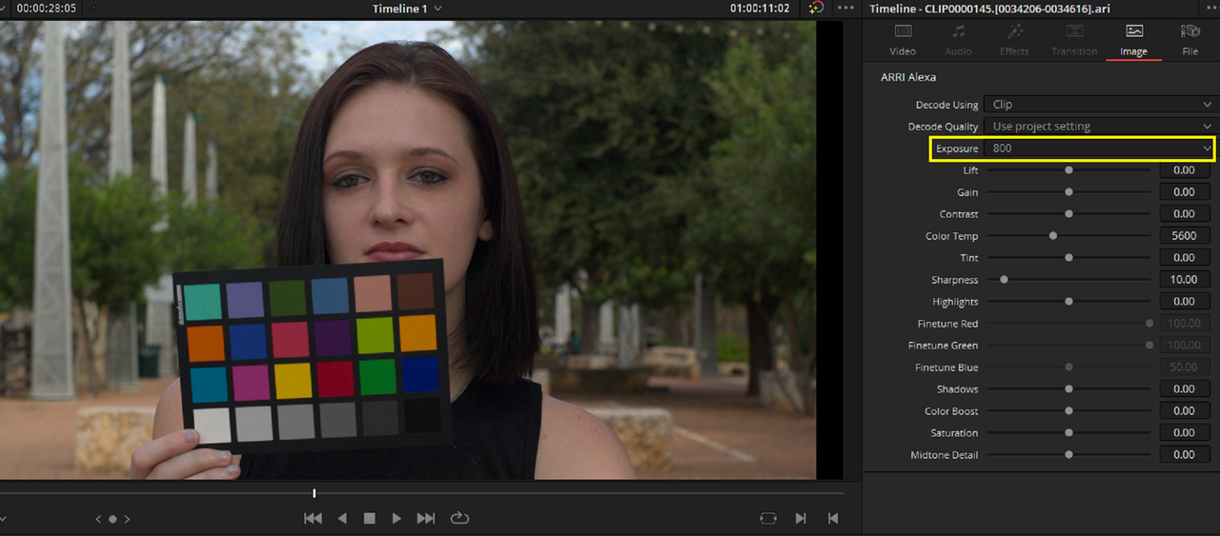Switch to the Image inspector tab
This screenshot has height=536, width=1220.
click(x=1133, y=41)
